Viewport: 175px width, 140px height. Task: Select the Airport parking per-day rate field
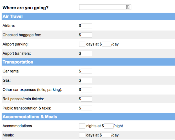click(x=106, y=44)
